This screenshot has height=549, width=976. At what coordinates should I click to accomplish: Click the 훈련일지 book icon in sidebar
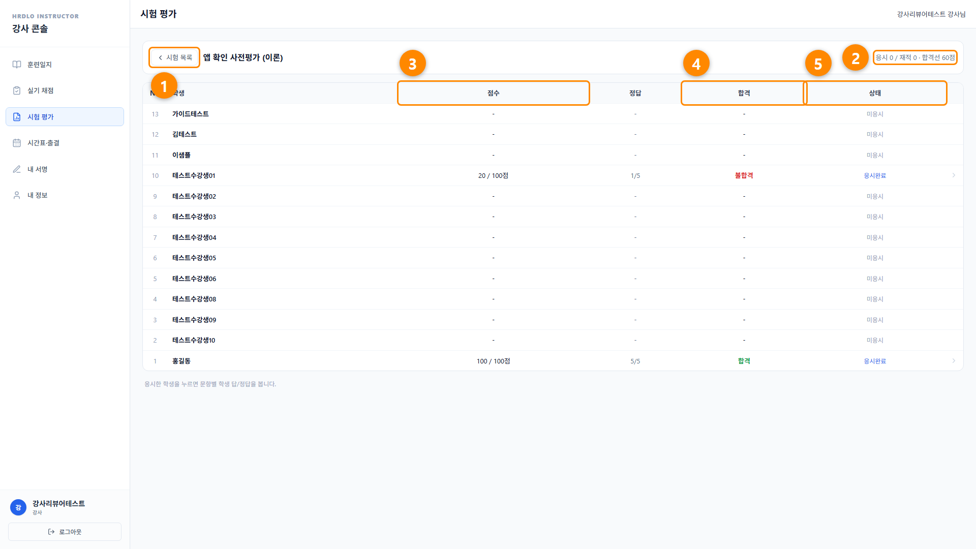click(x=17, y=65)
